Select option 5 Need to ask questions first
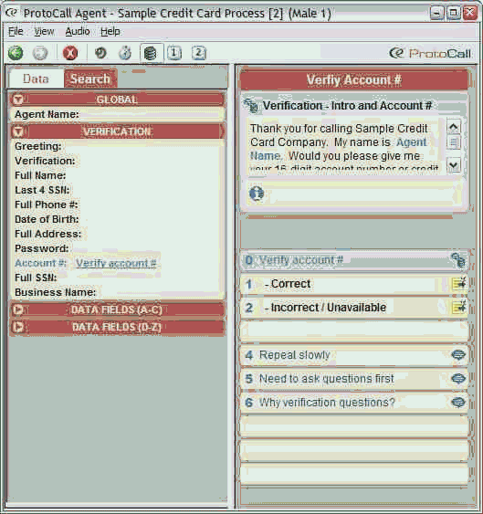This screenshot has width=483, height=514. pos(354,379)
